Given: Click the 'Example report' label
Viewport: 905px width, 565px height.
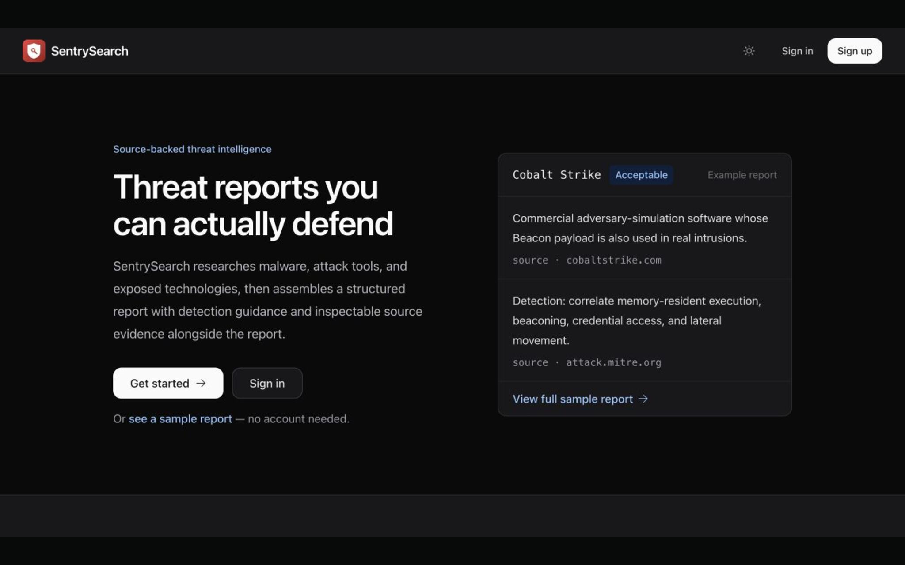Looking at the screenshot, I should point(742,175).
